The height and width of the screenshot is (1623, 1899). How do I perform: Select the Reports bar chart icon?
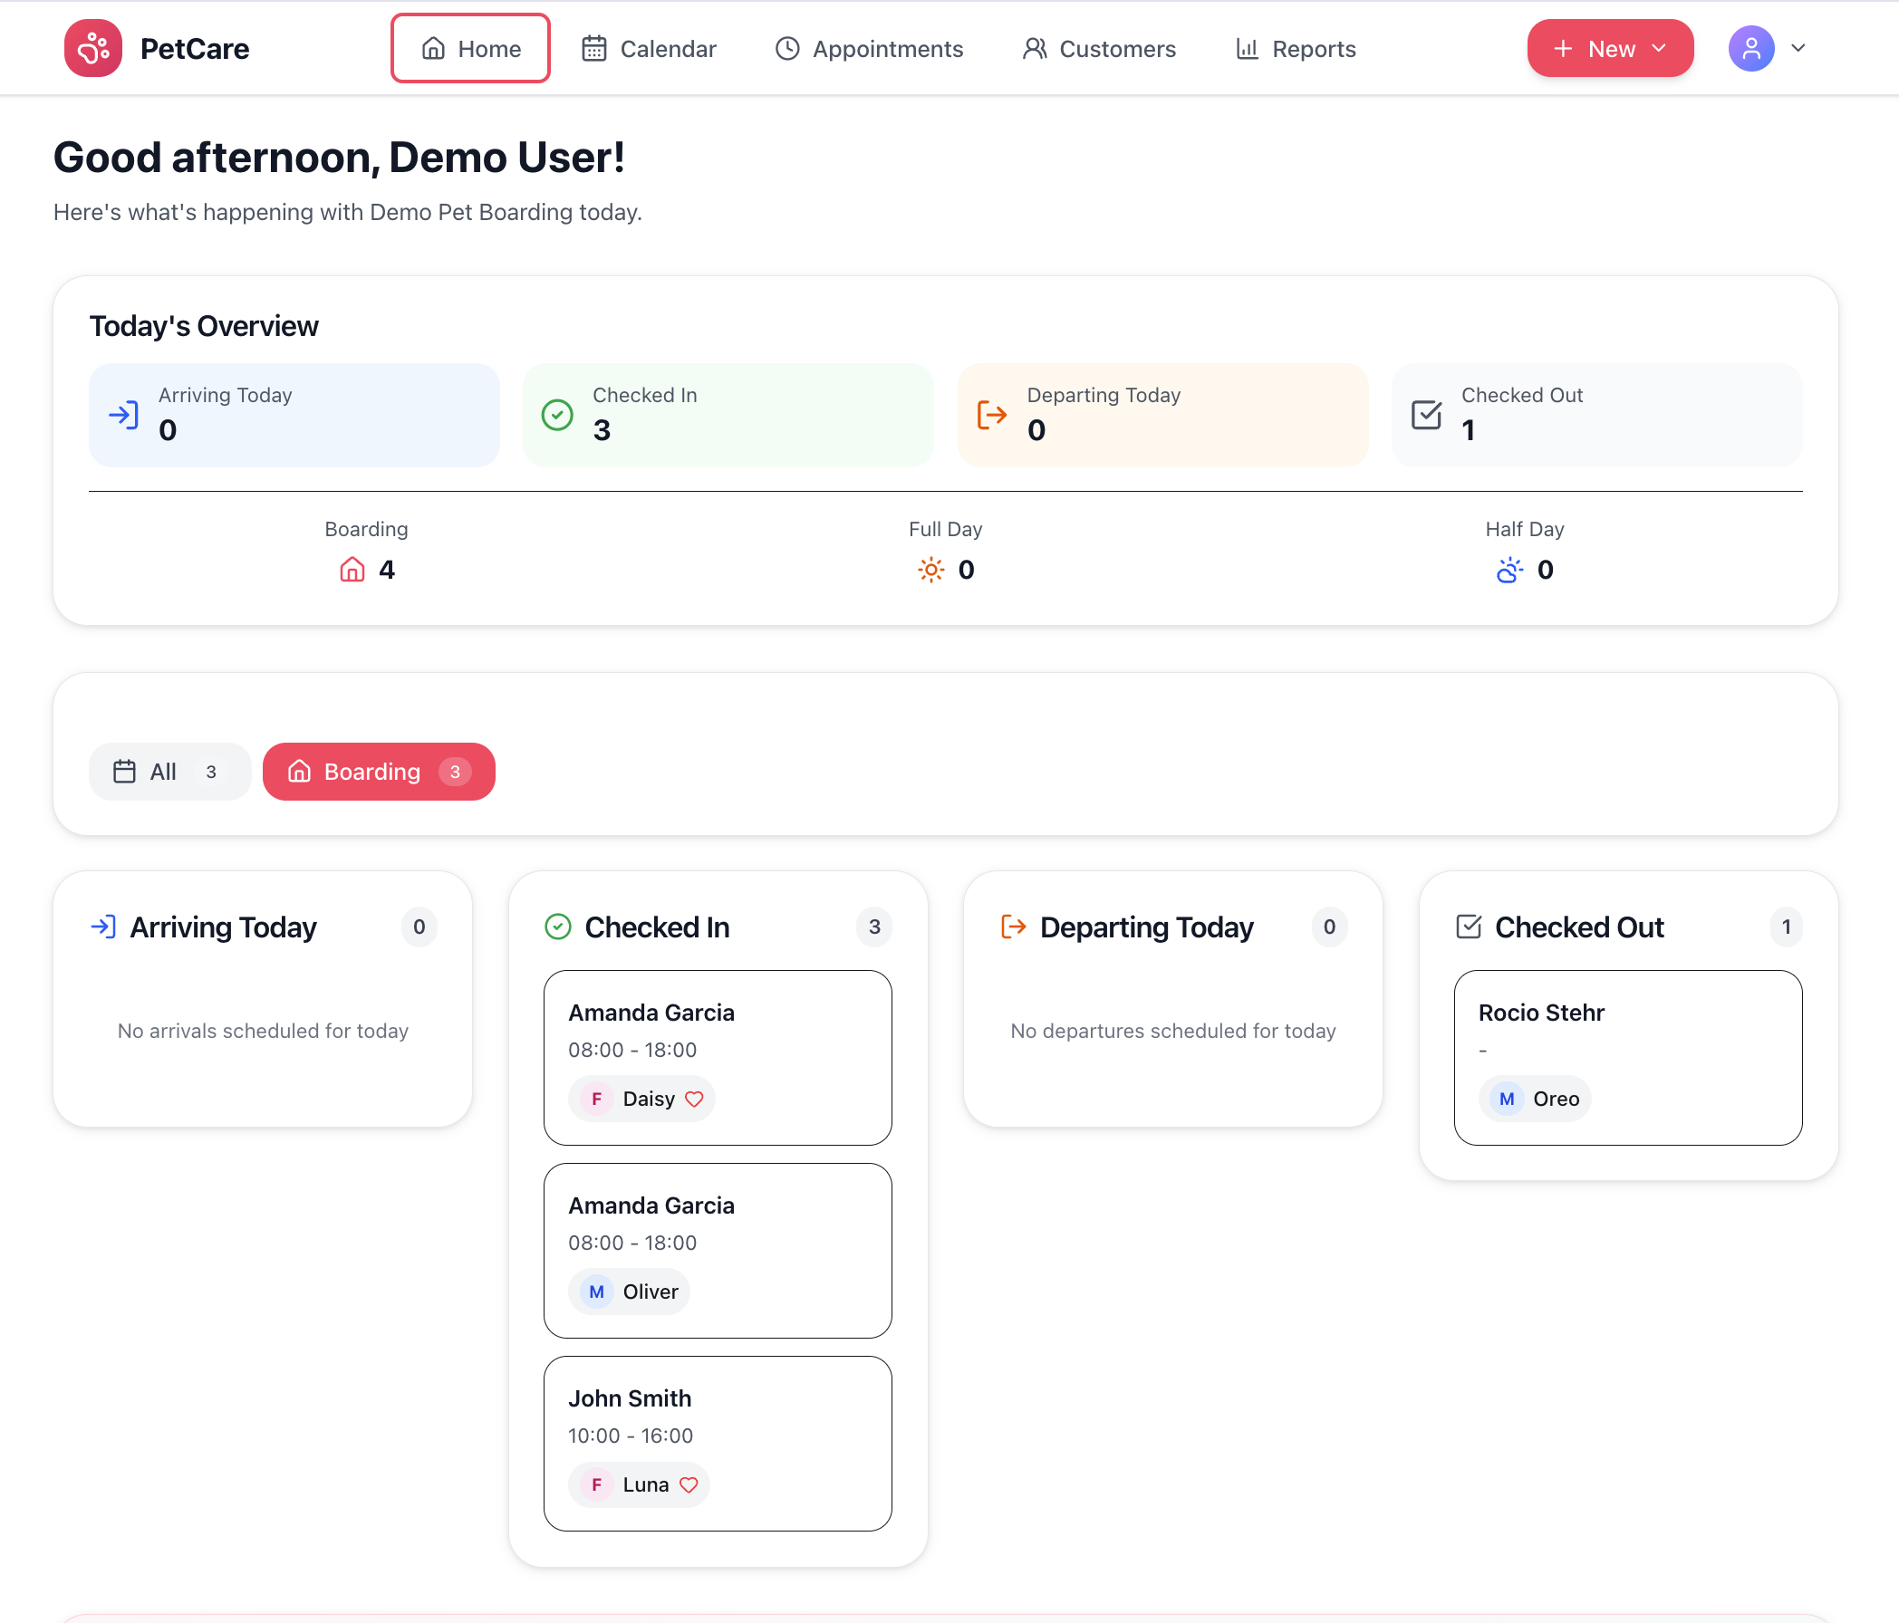1247,48
